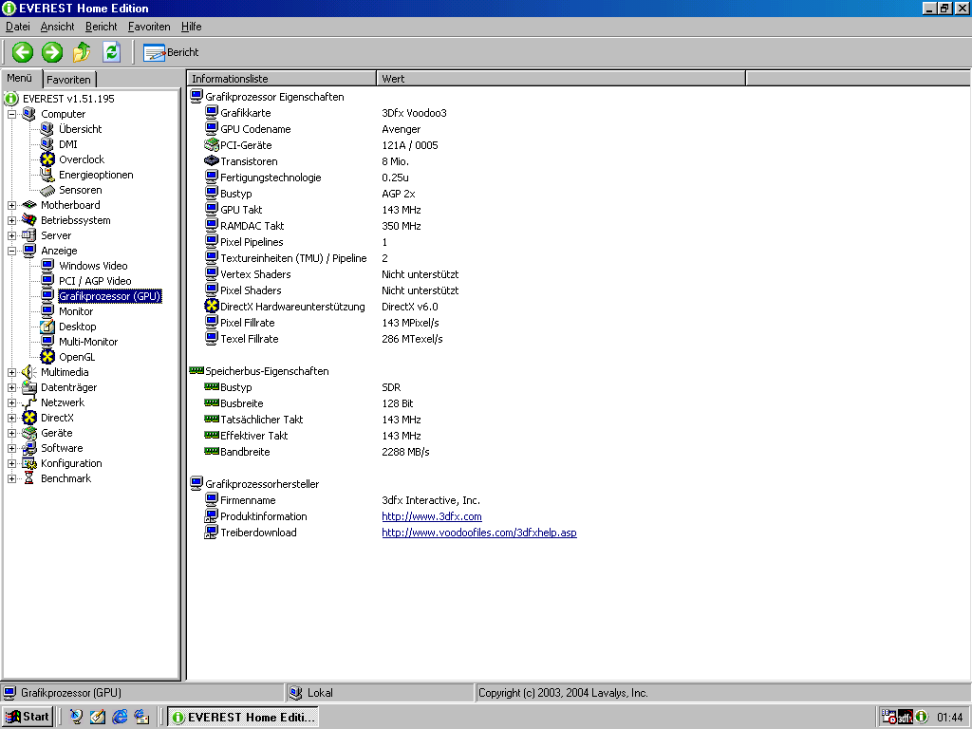Open the Favoriten menu in menu bar
This screenshot has width=972, height=729.
coord(149,27)
